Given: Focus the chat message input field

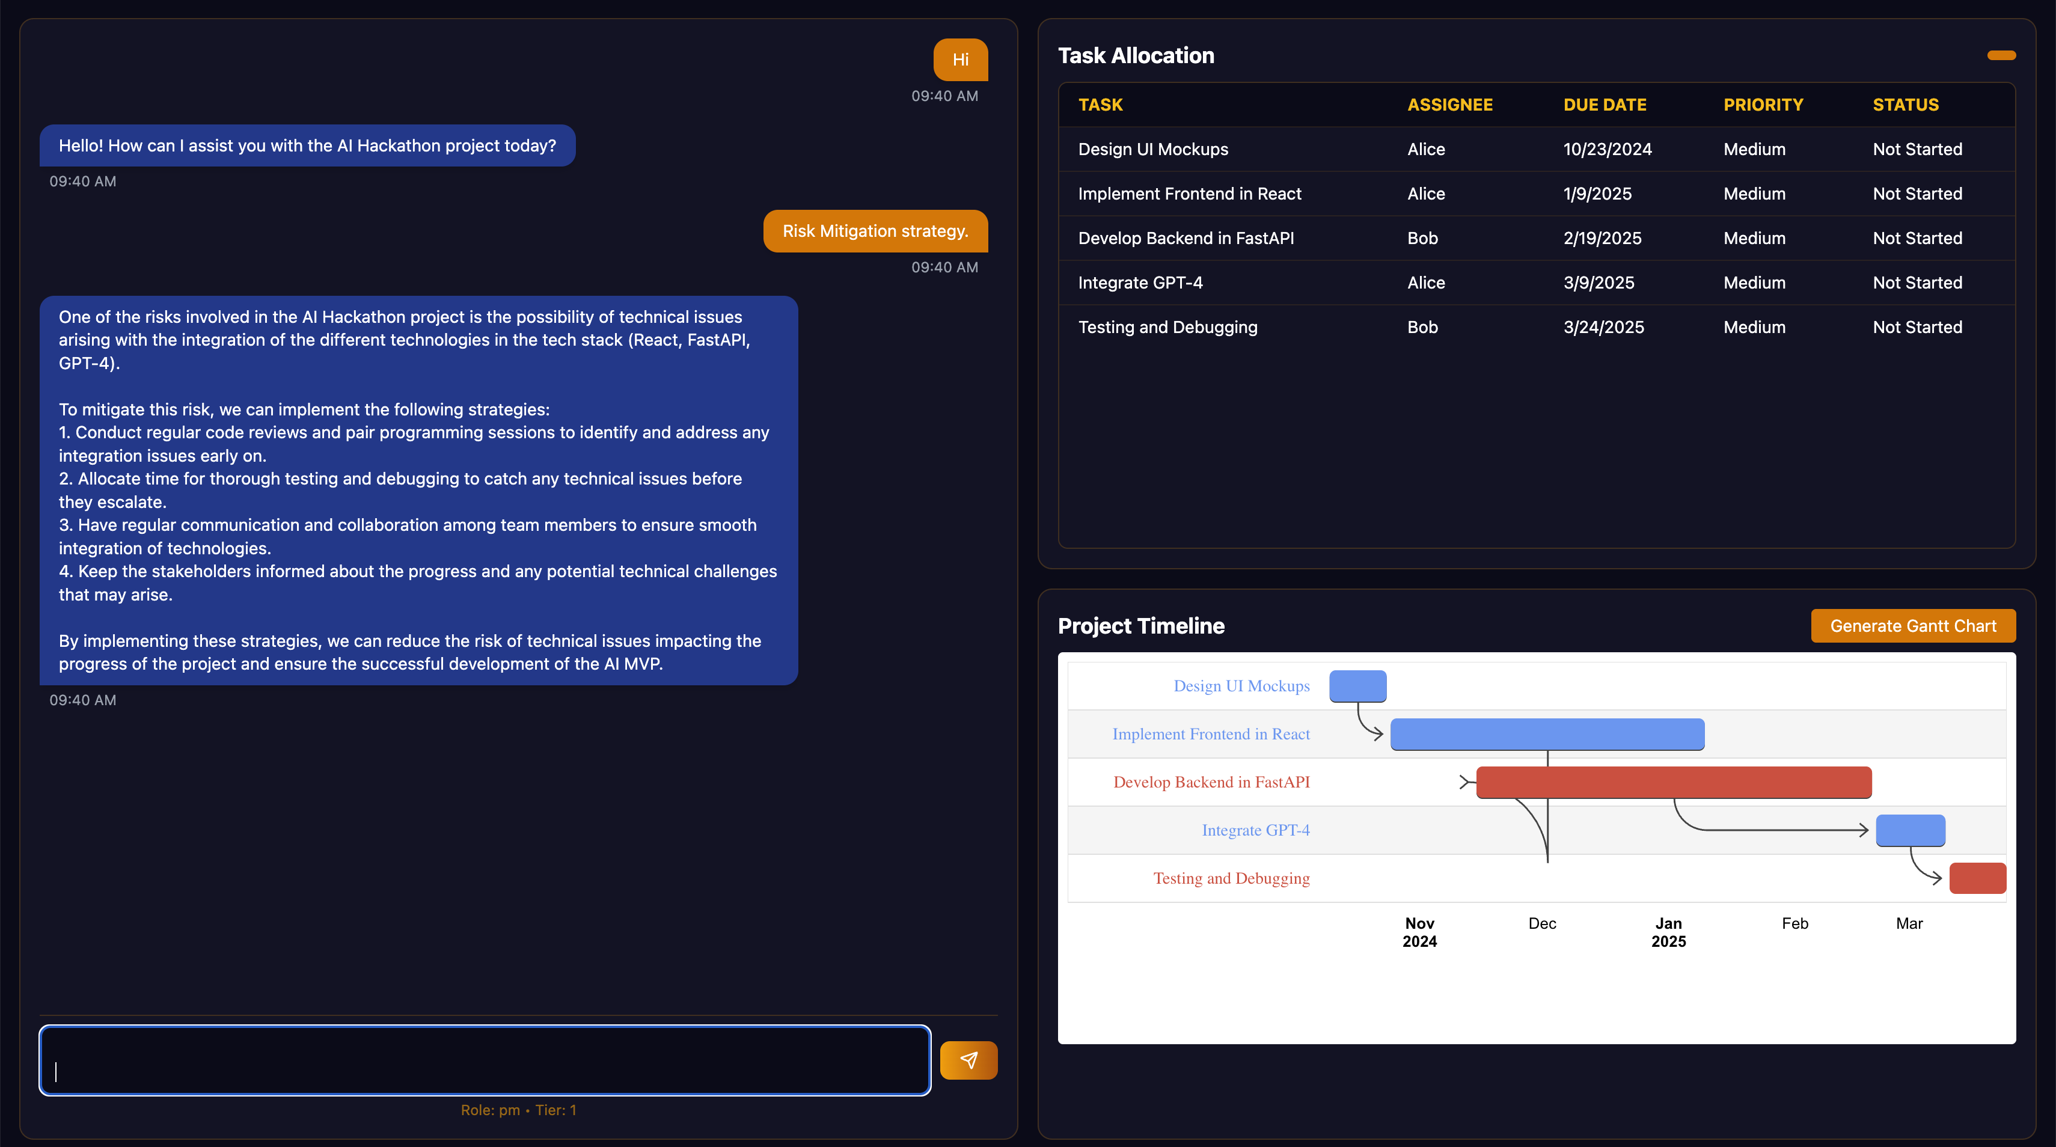Looking at the screenshot, I should coord(485,1060).
